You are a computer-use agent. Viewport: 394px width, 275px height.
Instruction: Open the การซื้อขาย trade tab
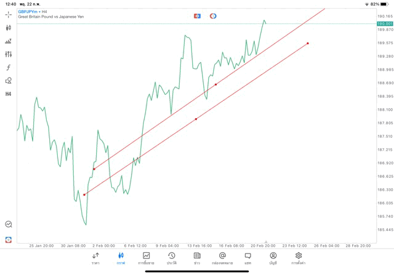tap(147, 258)
